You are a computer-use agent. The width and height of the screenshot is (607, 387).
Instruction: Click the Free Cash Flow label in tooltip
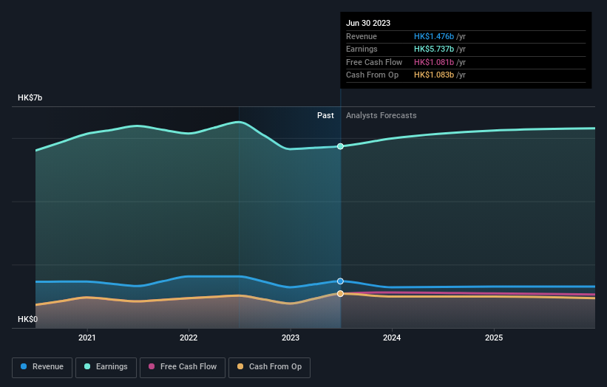coord(374,62)
